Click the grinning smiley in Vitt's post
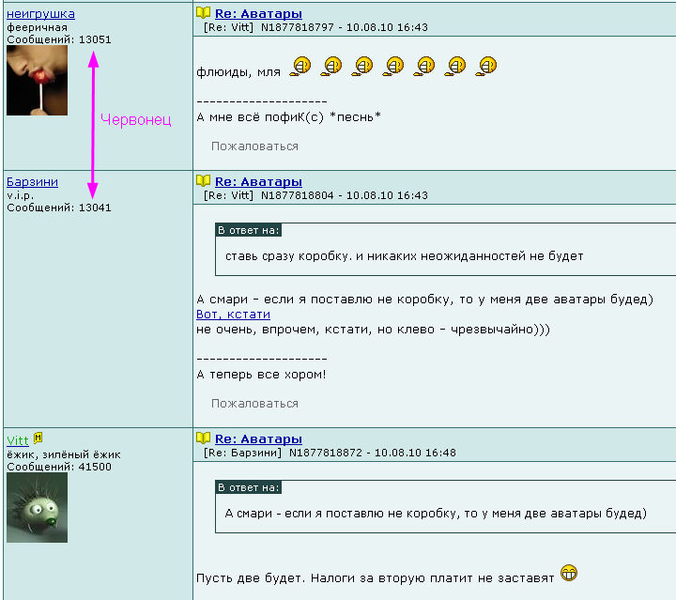676x600 pixels. [x=568, y=572]
